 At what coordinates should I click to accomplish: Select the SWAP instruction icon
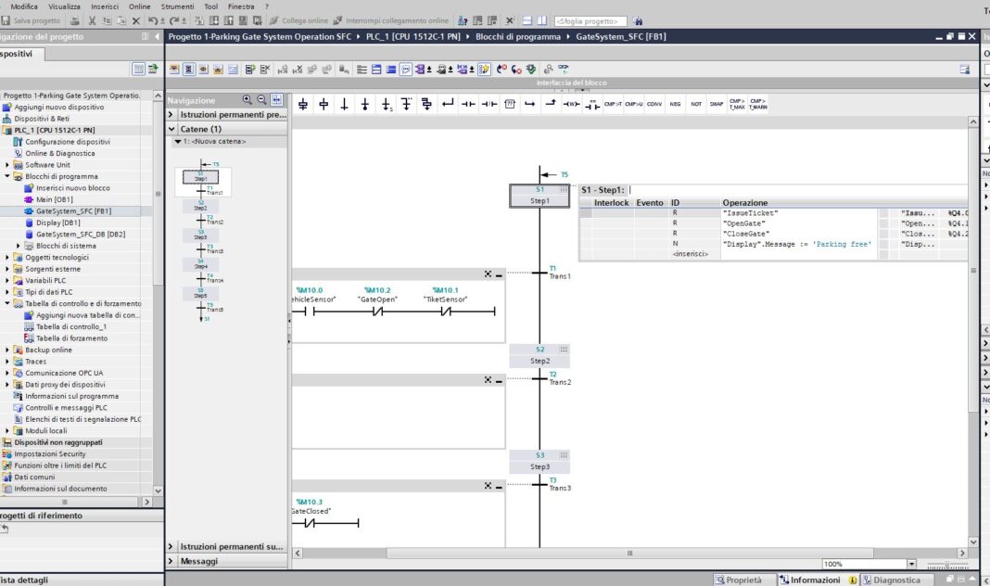(x=717, y=104)
